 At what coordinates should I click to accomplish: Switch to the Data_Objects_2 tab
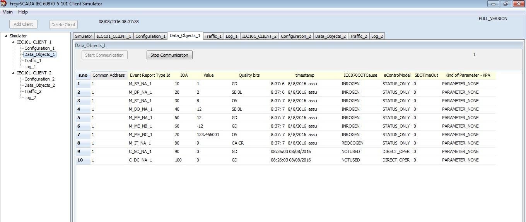click(331, 36)
